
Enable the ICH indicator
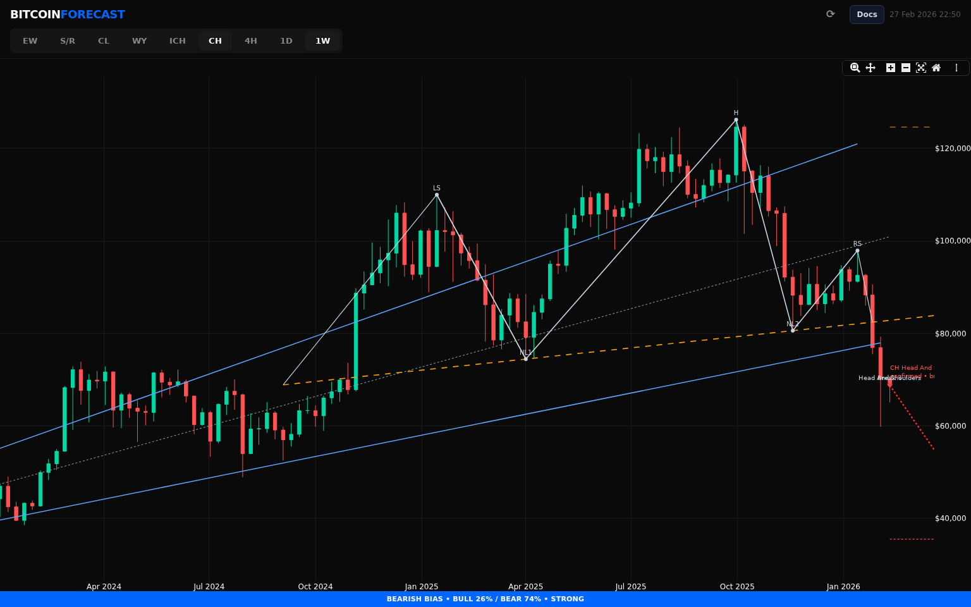coord(178,41)
